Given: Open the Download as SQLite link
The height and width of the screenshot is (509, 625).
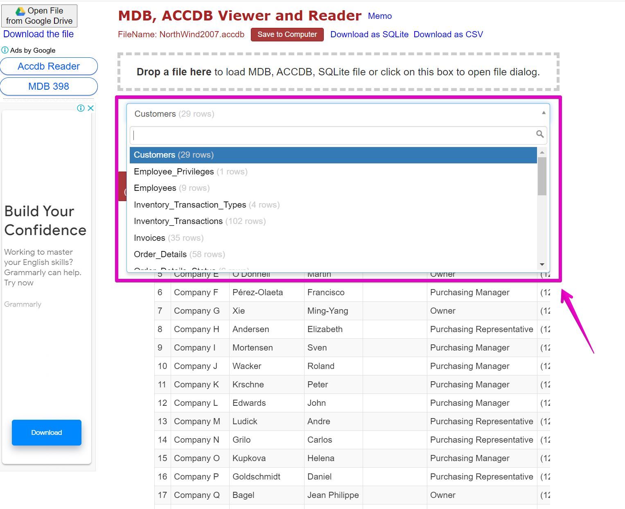Looking at the screenshot, I should (x=369, y=34).
